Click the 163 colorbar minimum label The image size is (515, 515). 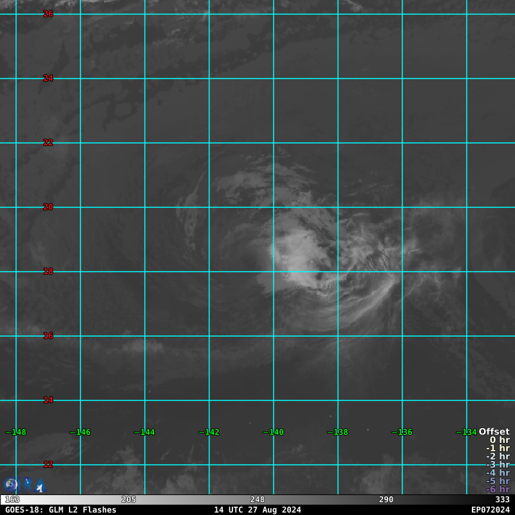pos(12,500)
